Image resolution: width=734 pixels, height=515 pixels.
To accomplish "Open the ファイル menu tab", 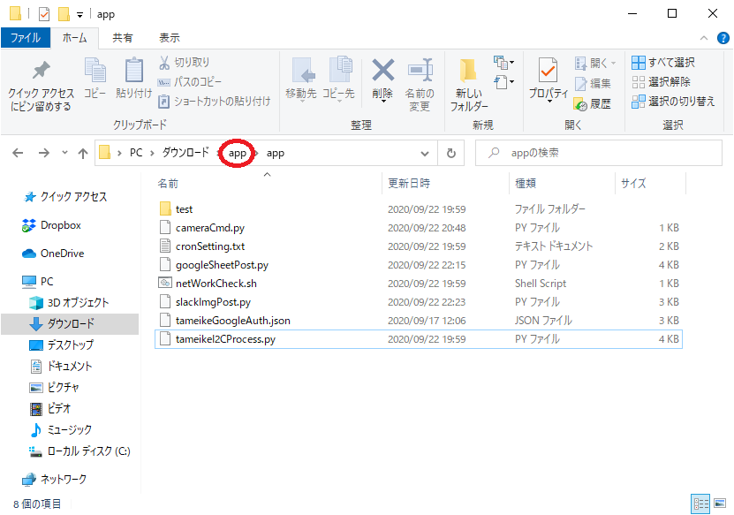I will [x=25, y=38].
